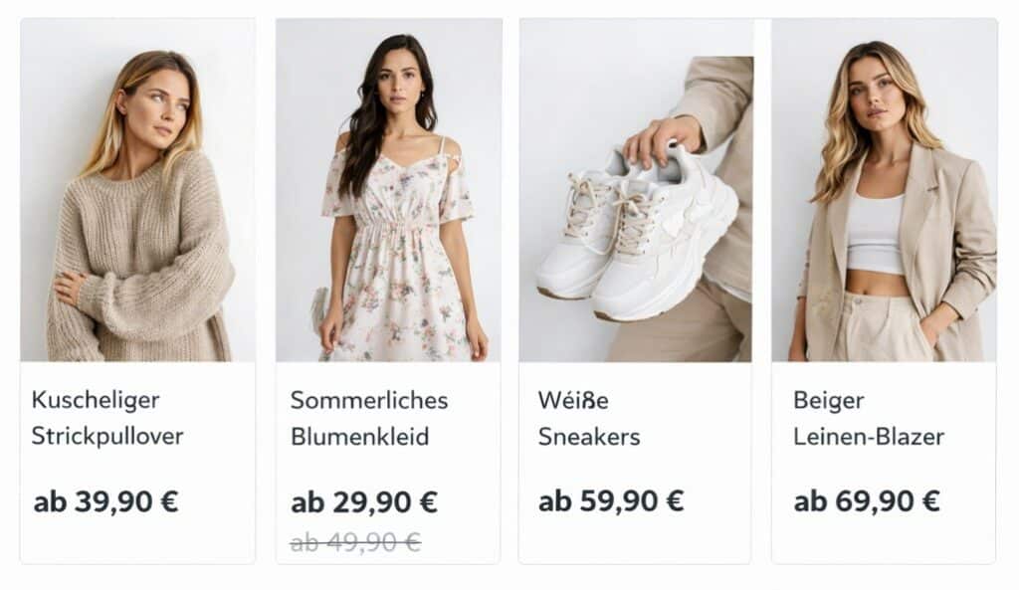Screen dimensions: 1019x590
Task: Click the 'Leinen-Blazer' title text
Action: pos(869,436)
